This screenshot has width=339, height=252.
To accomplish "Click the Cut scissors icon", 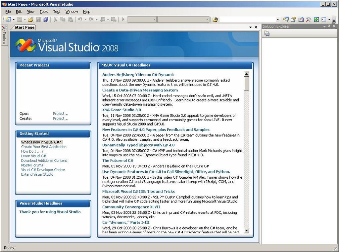I will click(x=55, y=19).
